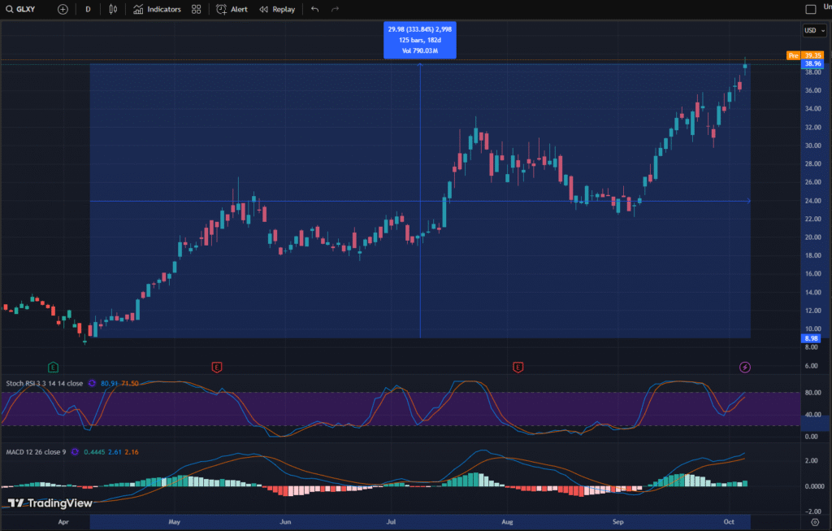Click the Stoch RSI indicator label
832x531 pixels.
(42, 383)
